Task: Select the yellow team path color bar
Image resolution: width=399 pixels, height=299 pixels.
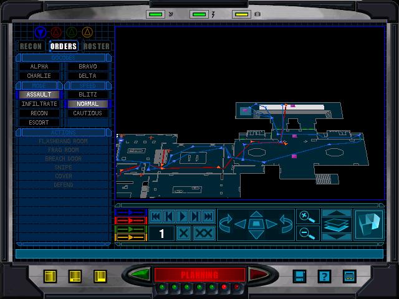Action: 131,237
